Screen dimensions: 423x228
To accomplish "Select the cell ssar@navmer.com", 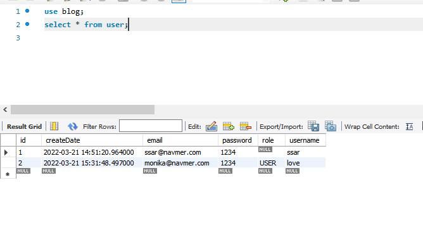I will (x=180, y=152).
